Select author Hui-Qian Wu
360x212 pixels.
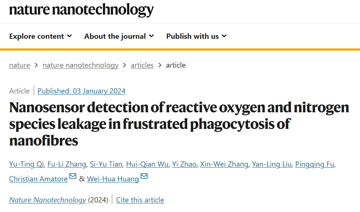(147, 164)
